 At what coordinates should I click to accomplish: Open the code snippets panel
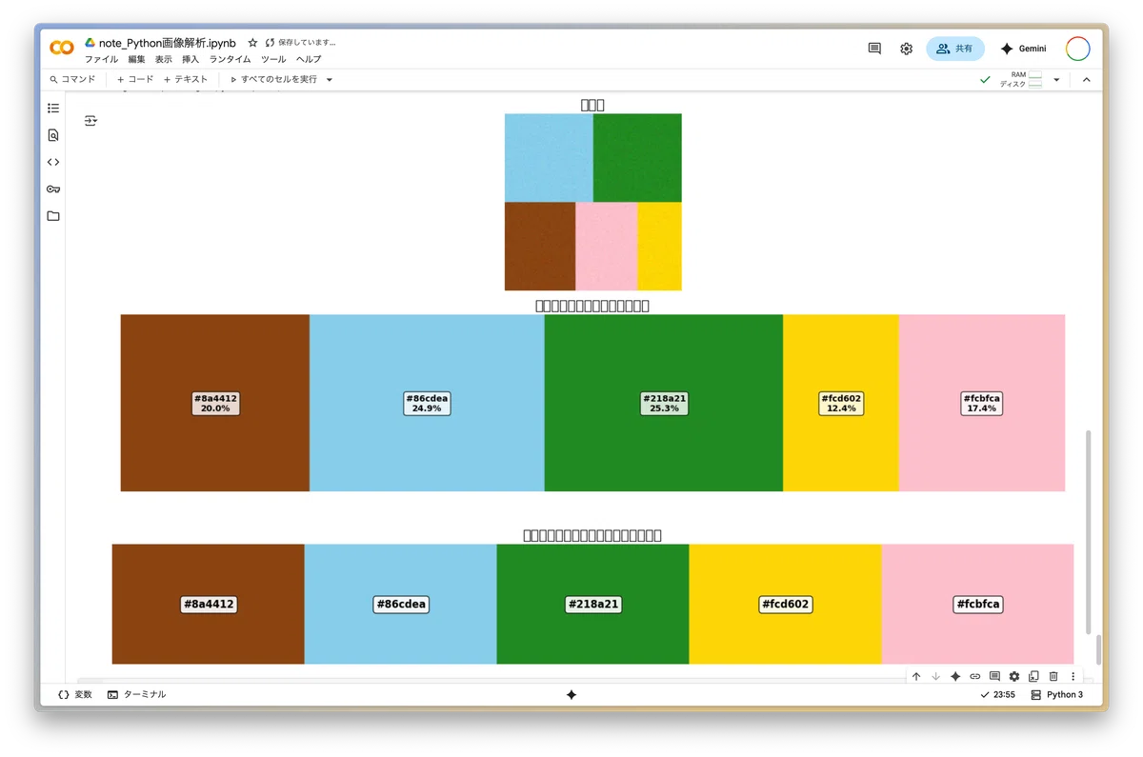point(53,162)
